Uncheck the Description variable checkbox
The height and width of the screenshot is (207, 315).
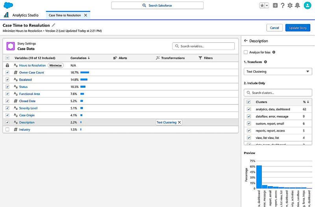point(7,122)
